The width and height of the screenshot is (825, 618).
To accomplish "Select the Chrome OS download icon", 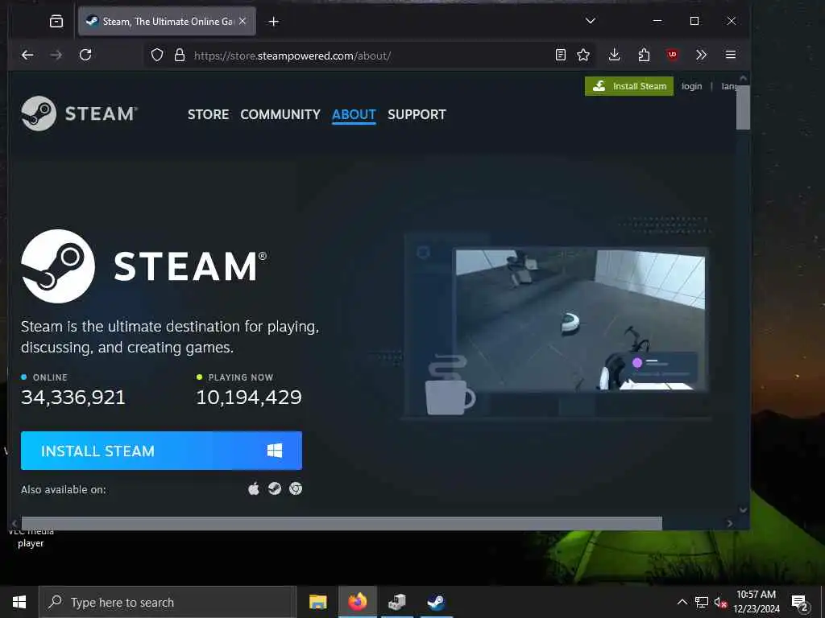I will (296, 488).
